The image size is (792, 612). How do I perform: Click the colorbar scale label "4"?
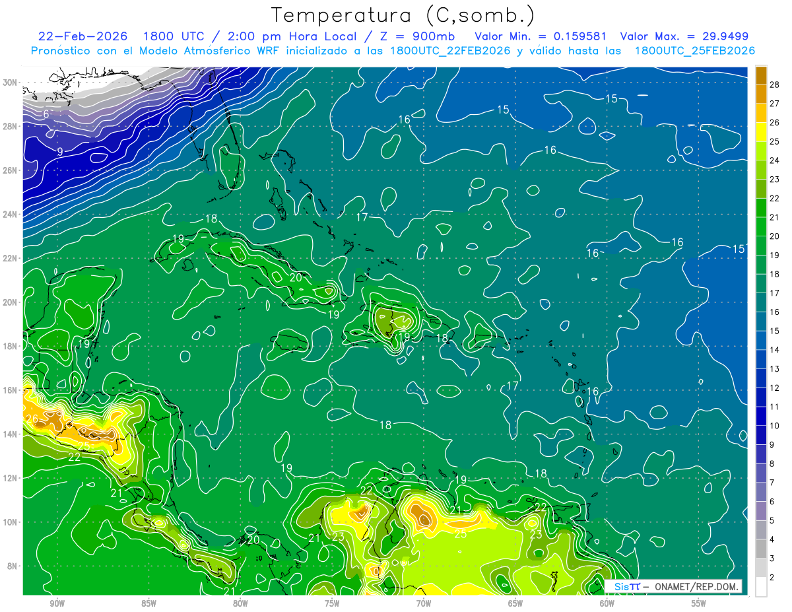click(772, 539)
